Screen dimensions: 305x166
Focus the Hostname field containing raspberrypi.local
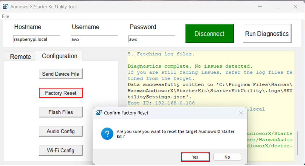(x=36, y=39)
